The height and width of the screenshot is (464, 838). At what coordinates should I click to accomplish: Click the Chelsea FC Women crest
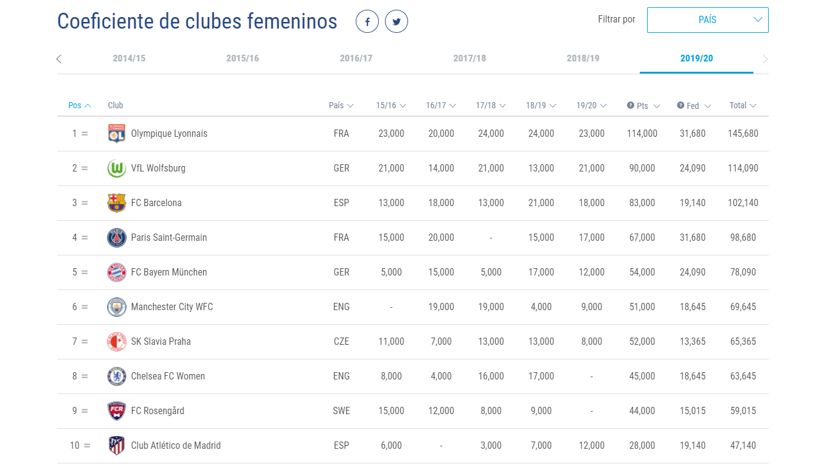coord(117,376)
